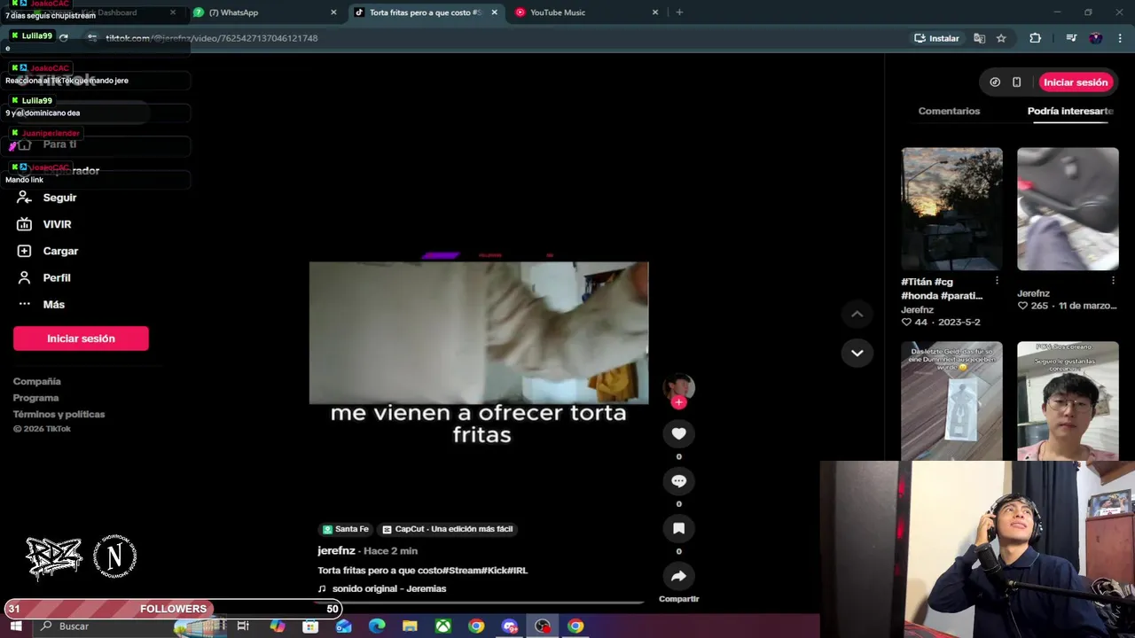Image resolution: width=1135 pixels, height=638 pixels.
Task: Open Chrome media control playlist icon
Action: (1071, 38)
